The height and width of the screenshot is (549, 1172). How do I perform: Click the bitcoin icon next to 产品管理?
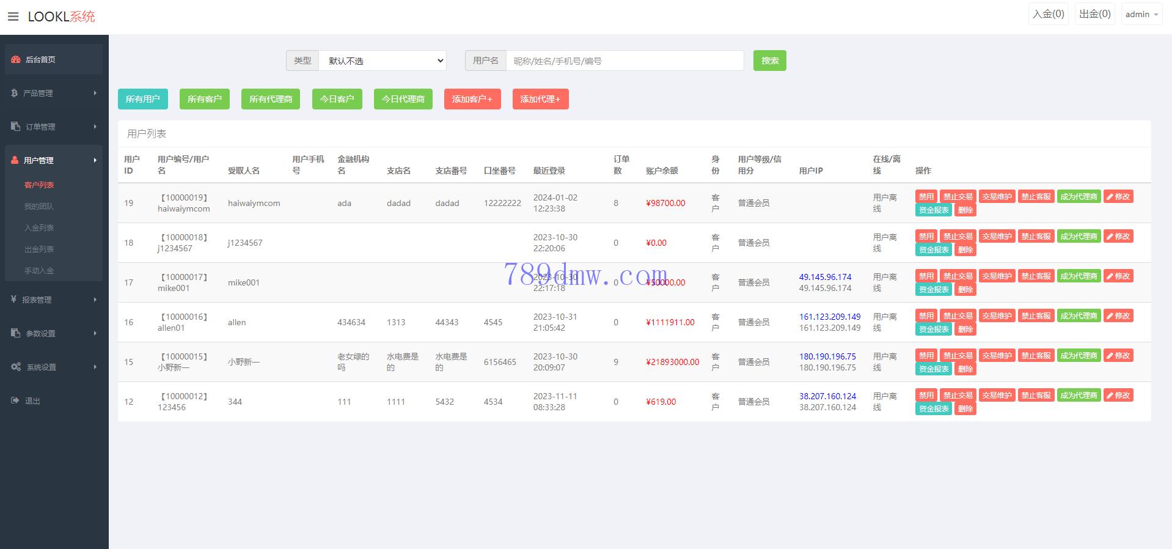[x=15, y=93]
